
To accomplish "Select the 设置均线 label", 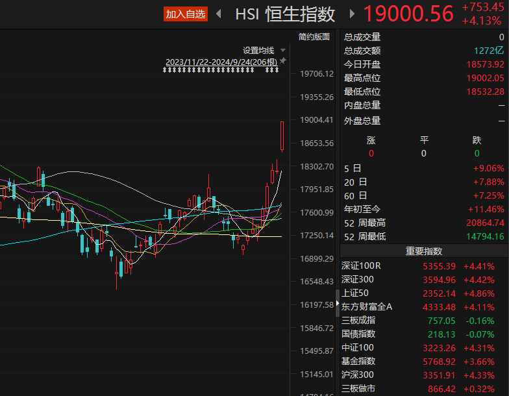I will [x=258, y=51].
